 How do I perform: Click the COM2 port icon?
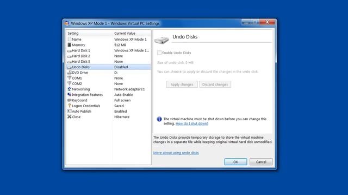[70, 83]
